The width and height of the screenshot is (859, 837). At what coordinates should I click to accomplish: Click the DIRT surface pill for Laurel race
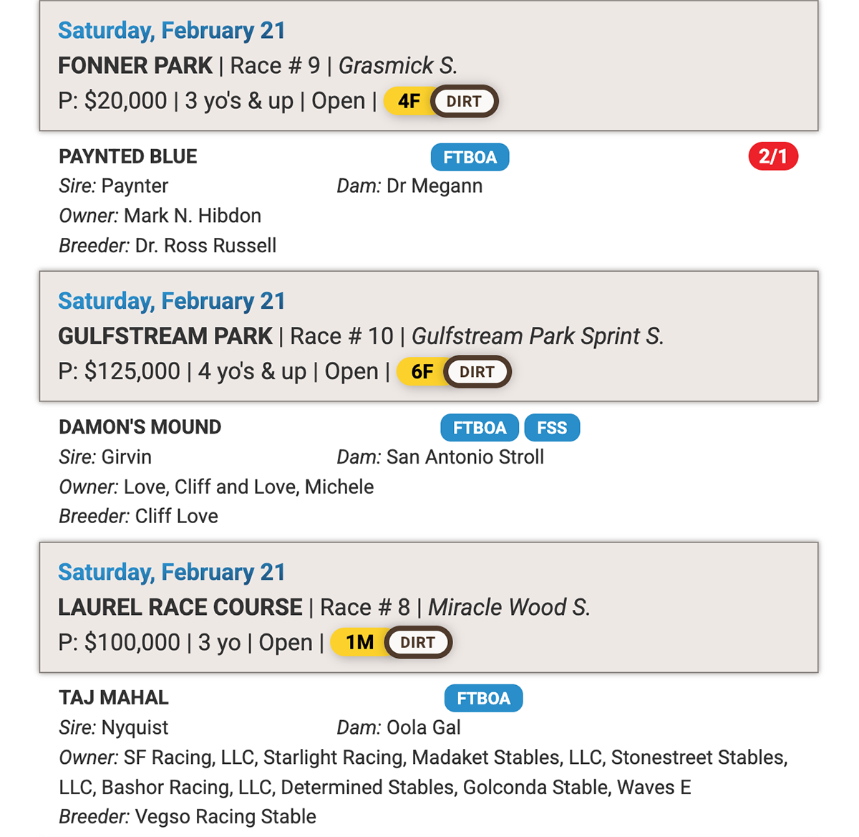(417, 642)
